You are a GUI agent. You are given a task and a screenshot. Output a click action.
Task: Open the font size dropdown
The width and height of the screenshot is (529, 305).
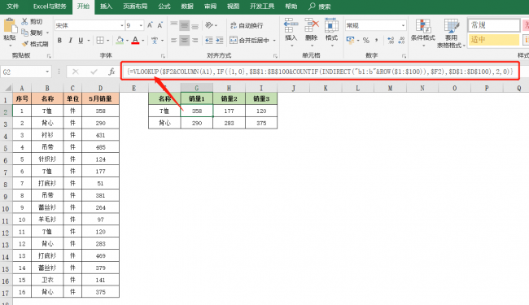141,25
